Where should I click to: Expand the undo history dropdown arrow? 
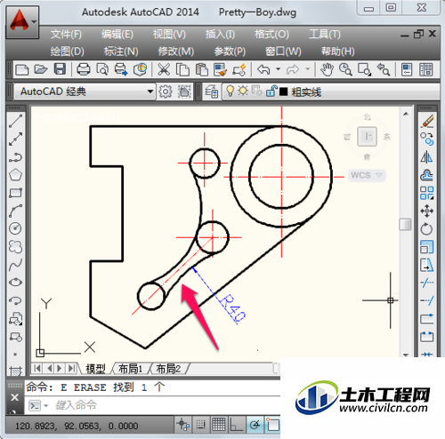(x=278, y=69)
